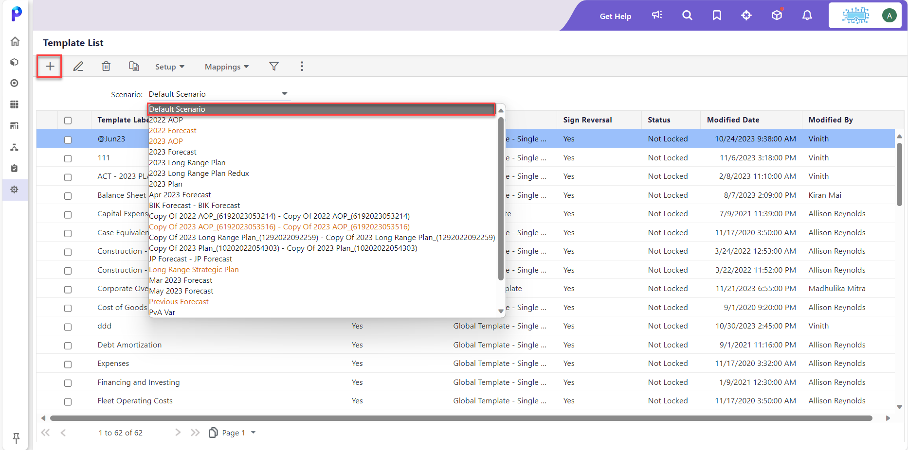Image resolution: width=908 pixels, height=450 pixels.
Task: Open the grid apps icon in sidebar
Action: 15,104
